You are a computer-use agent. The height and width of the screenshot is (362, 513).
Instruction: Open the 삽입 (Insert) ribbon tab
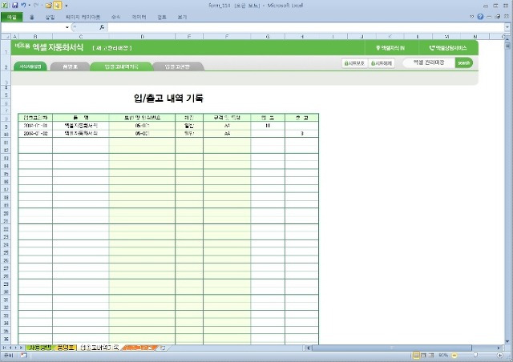tap(50, 17)
